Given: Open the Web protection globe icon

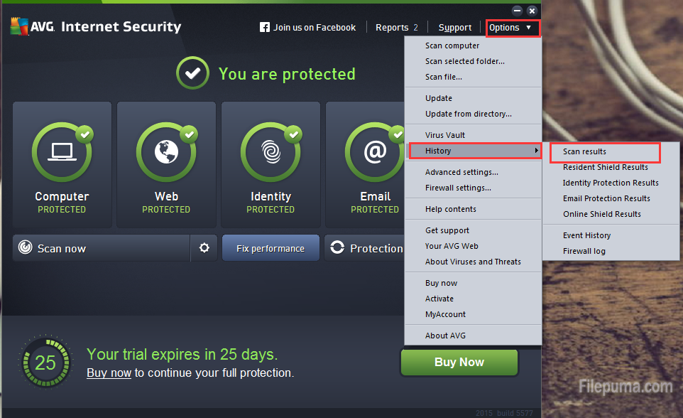Looking at the screenshot, I should (x=166, y=151).
